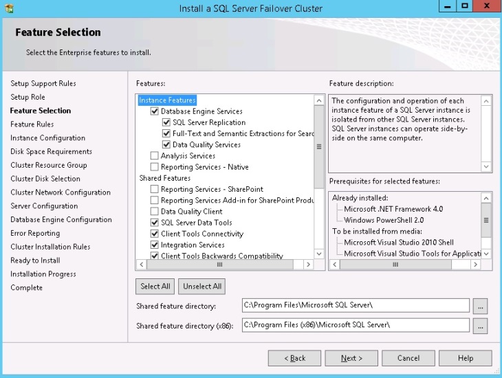Viewport: 502px width, 378px height.
Task: Click Feature Rules step in sidebar
Action: [32, 124]
